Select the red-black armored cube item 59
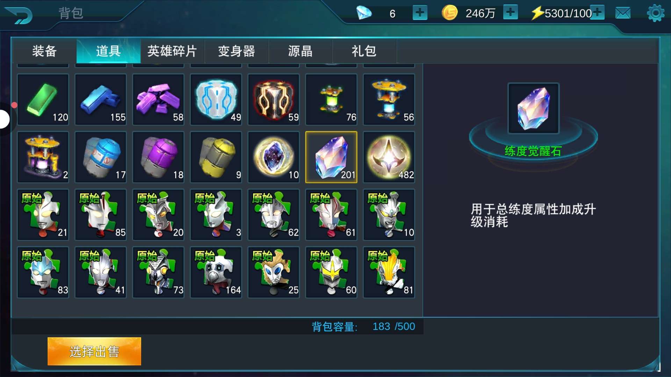Screen dimensions: 671x377 coord(274,99)
